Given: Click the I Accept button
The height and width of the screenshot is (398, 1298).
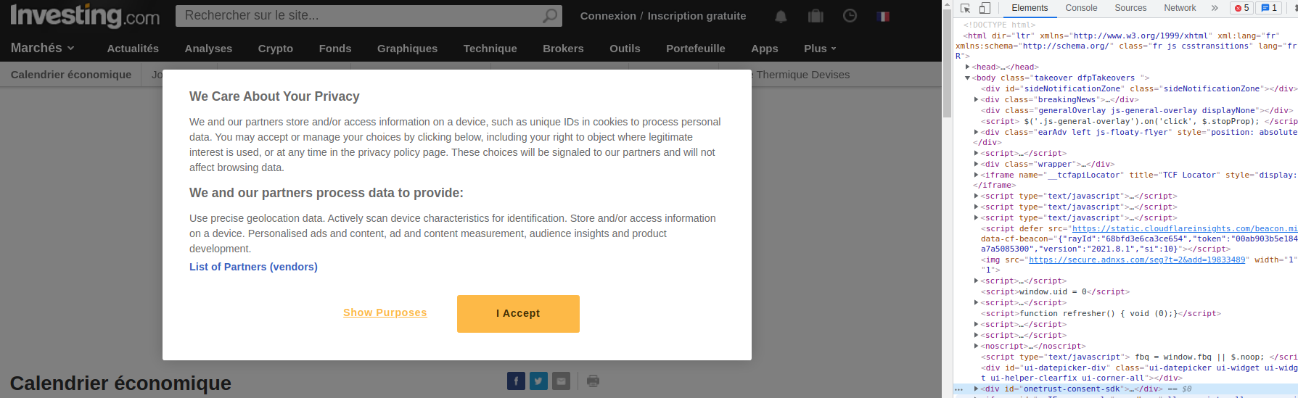Looking at the screenshot, I should click(x=518, y=313).
